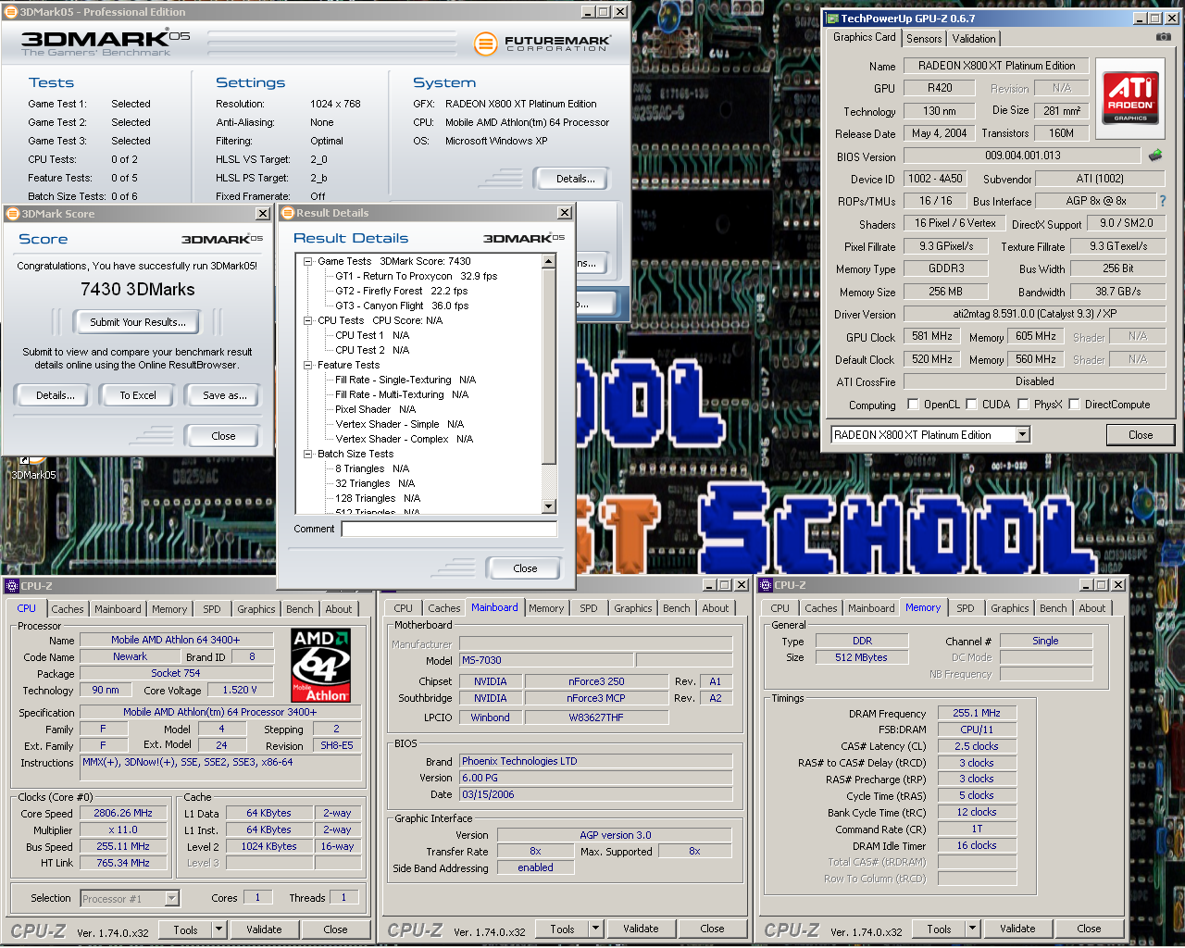Open Bench tab in the CPU window
This screenshot has width=1185, height=948.
coord(299,609)
